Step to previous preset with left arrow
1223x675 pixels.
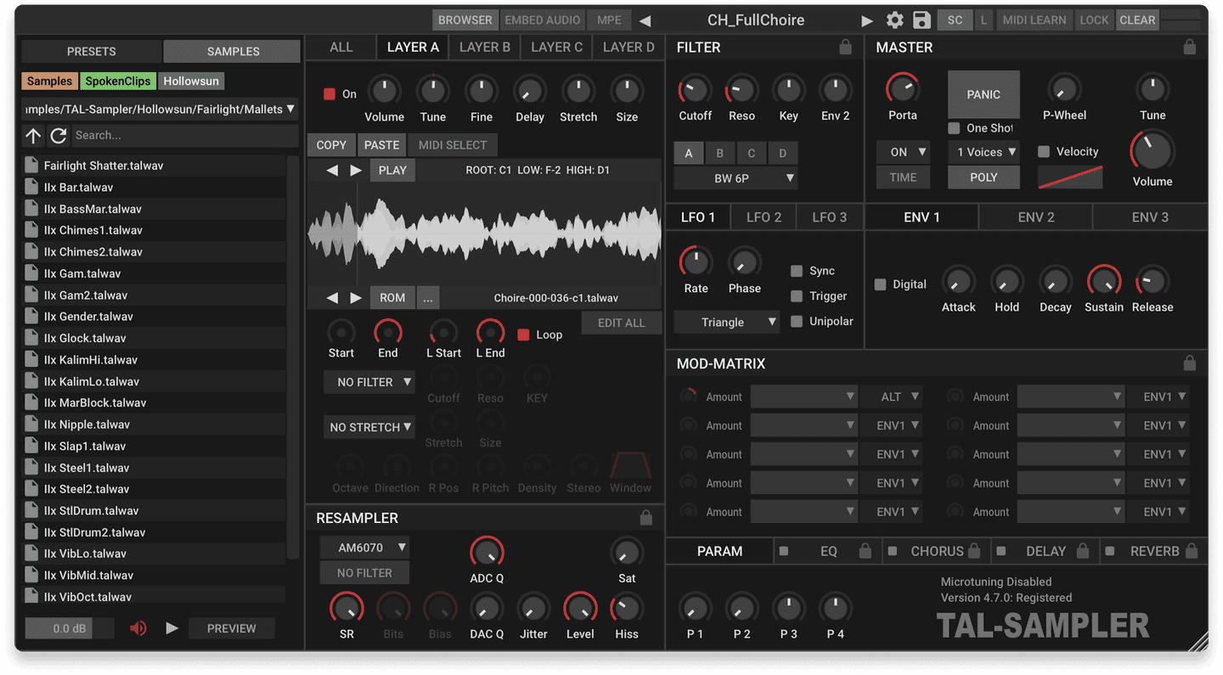tap(645, 20)
